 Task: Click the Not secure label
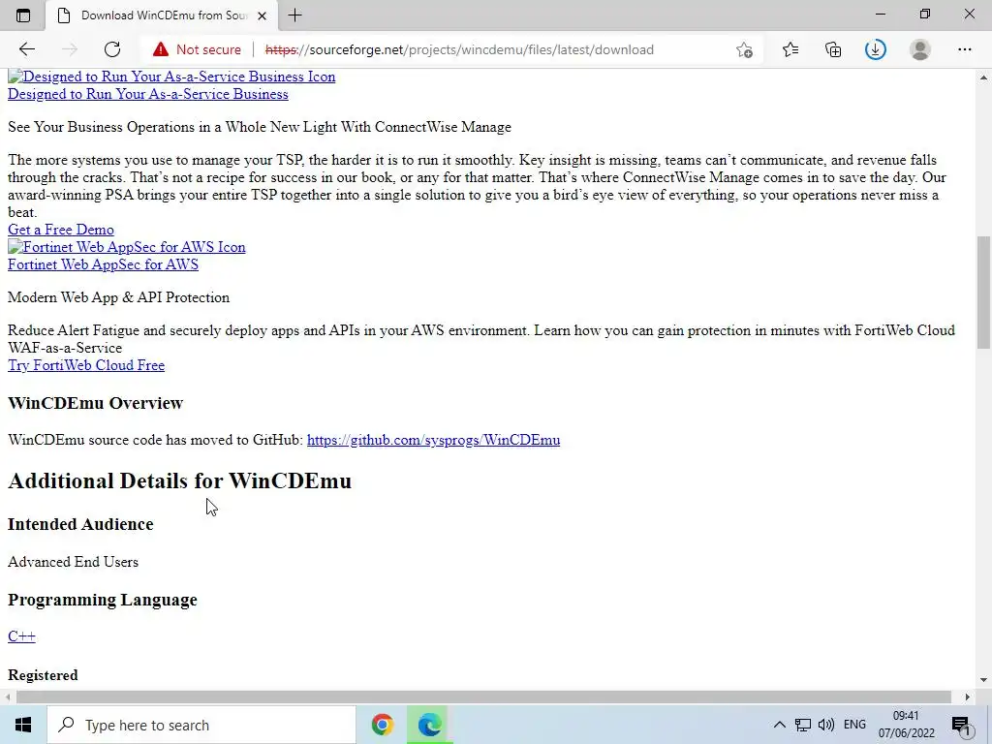(x=209, y=49)
